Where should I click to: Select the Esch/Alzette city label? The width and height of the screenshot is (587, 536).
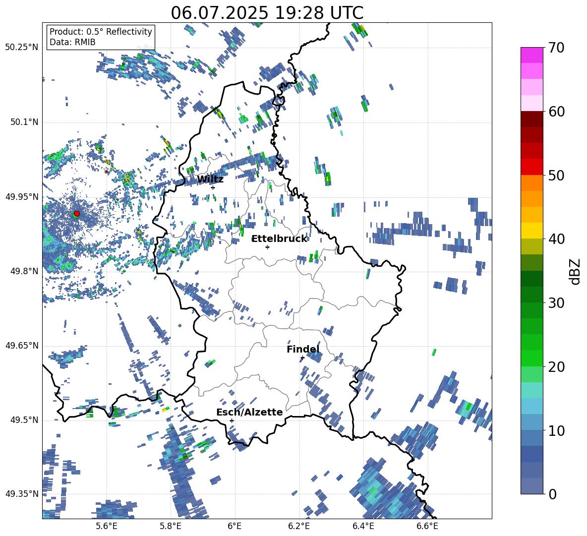pyautogui.click(x=249, y=412)
